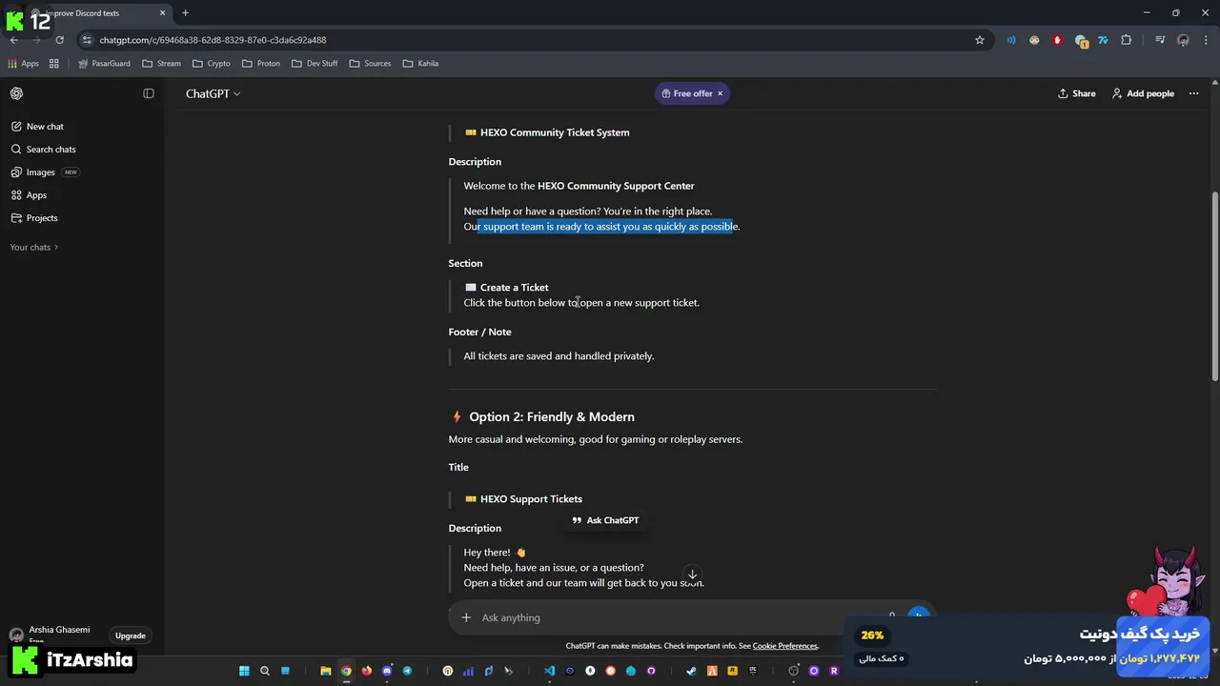
Task: Open the Apps page in the sidebar
Action: tap(29, 195)
